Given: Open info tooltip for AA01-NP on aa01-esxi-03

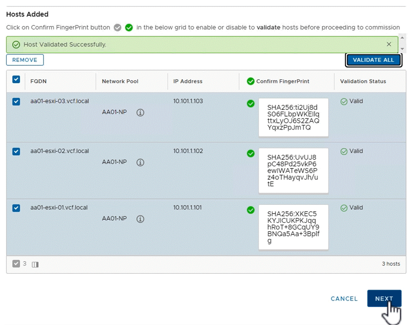Looking at the screenshot, I should (140, 112).
